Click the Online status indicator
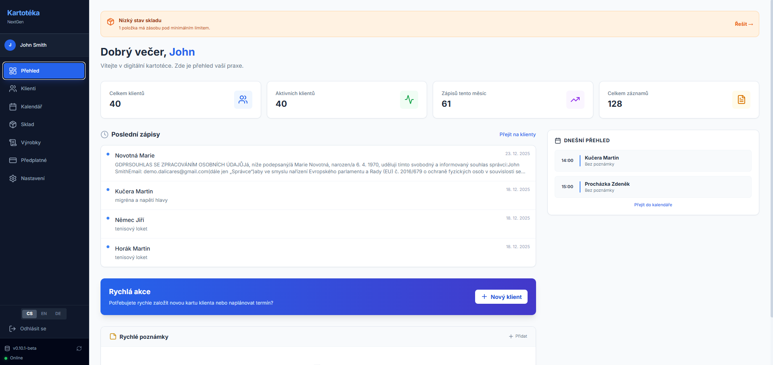773x365 pixels. pos(14,358)
